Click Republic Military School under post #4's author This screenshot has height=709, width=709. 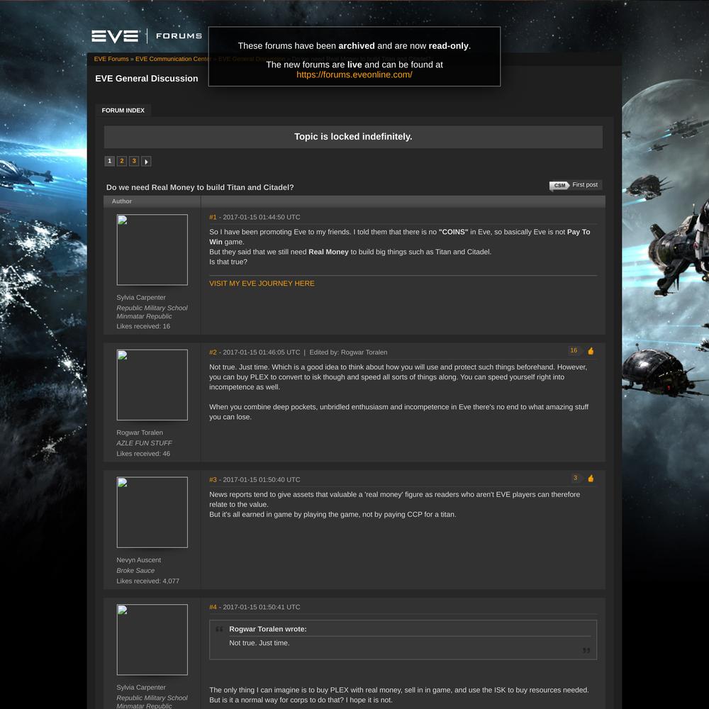[152, 698]
